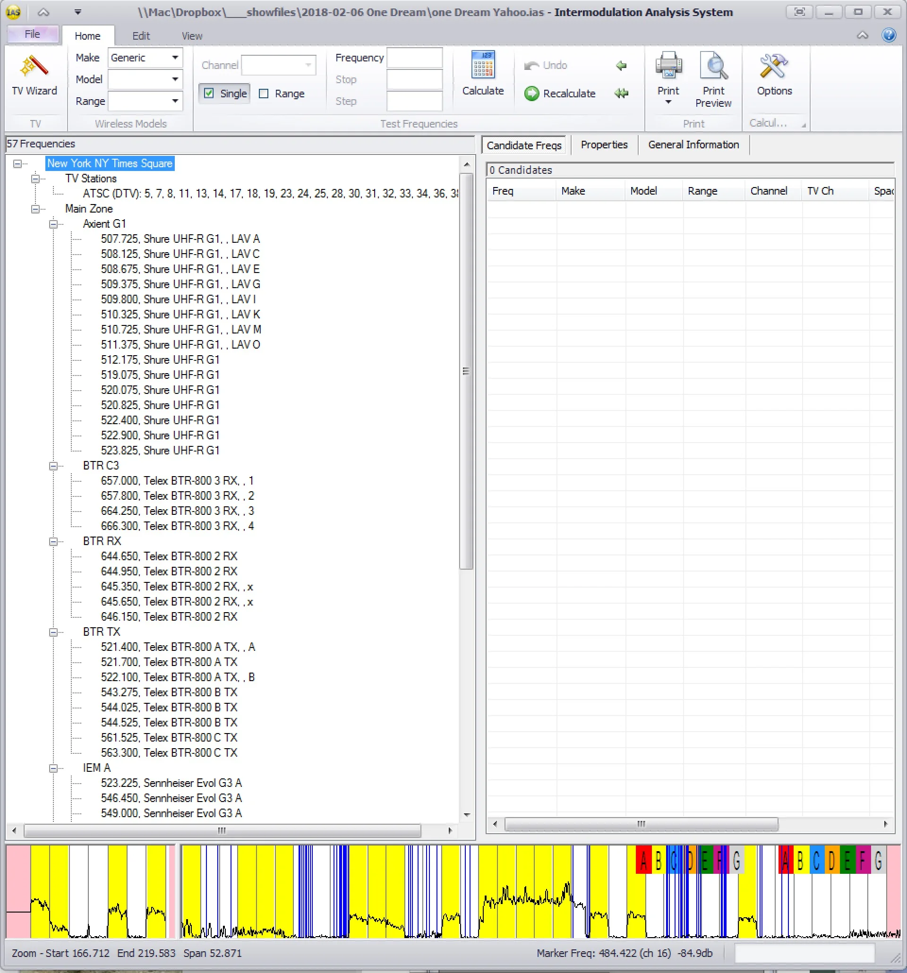
Task: Select the ATSC (DTV) channels entry
Action: pos(270,194)
